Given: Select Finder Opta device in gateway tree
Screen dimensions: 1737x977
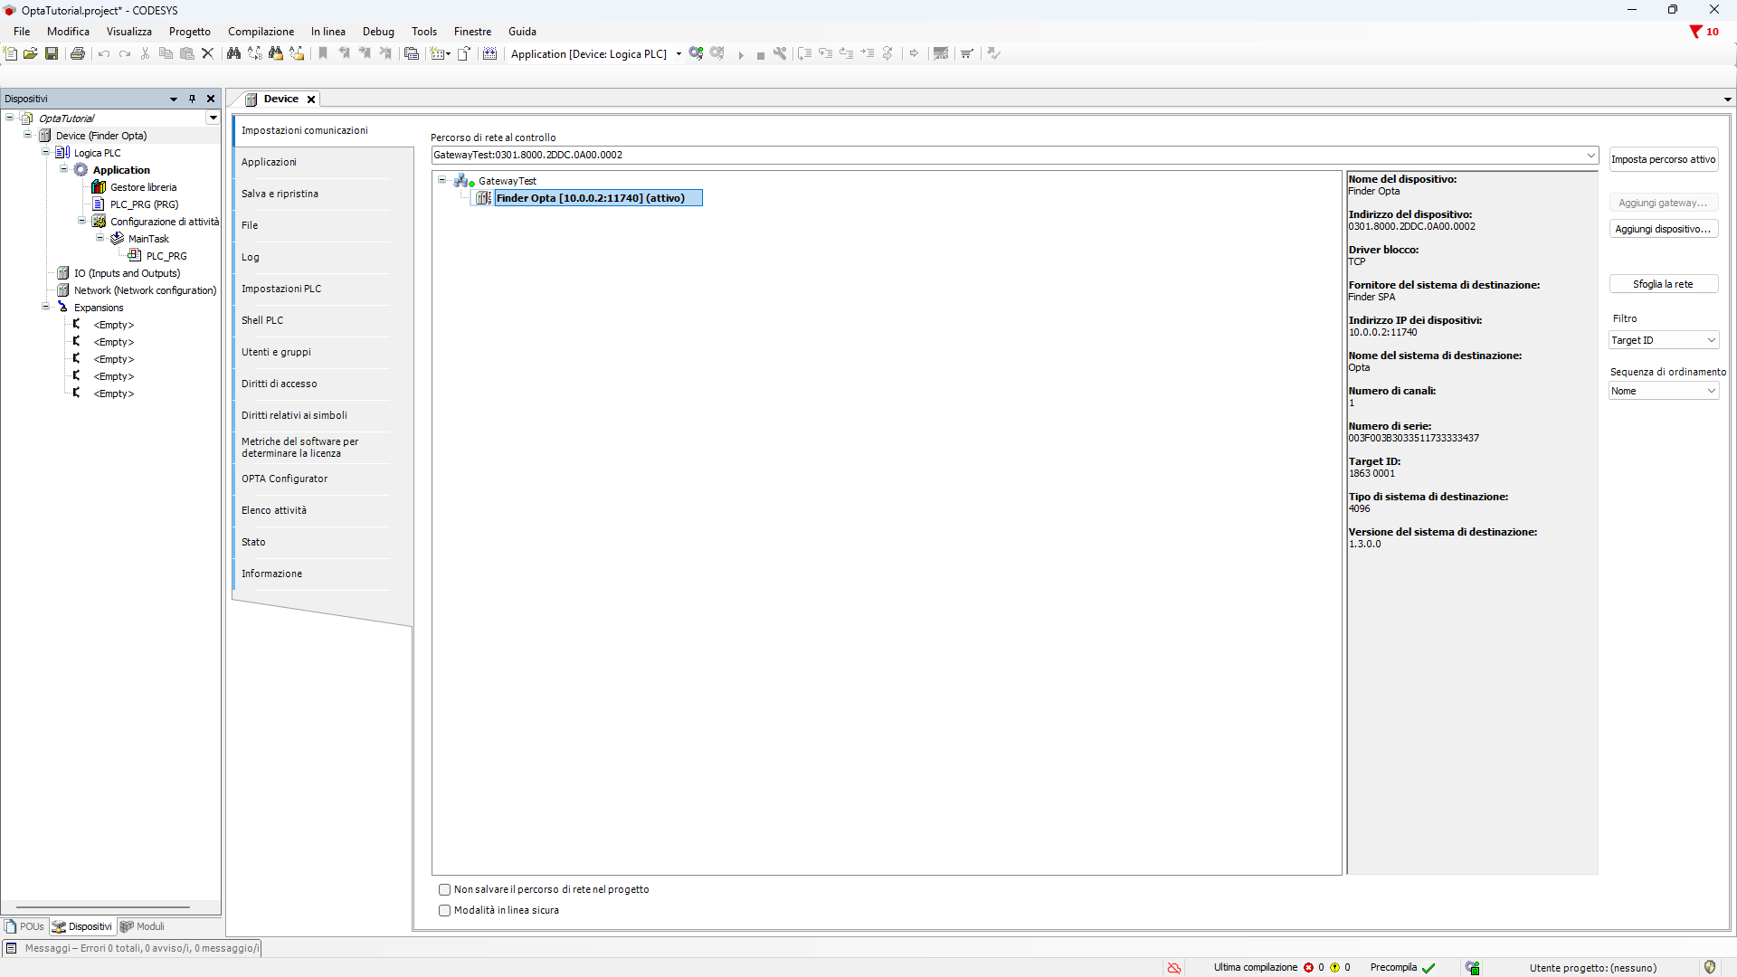Looking at the screenshot, I should tap(590, 198).
